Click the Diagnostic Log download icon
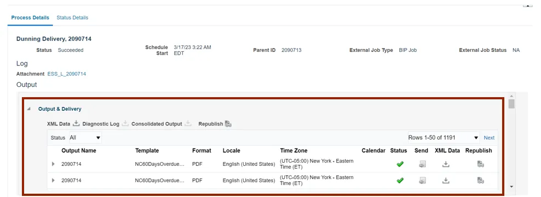This screenshot has width=541, height=197. (125, 124)
